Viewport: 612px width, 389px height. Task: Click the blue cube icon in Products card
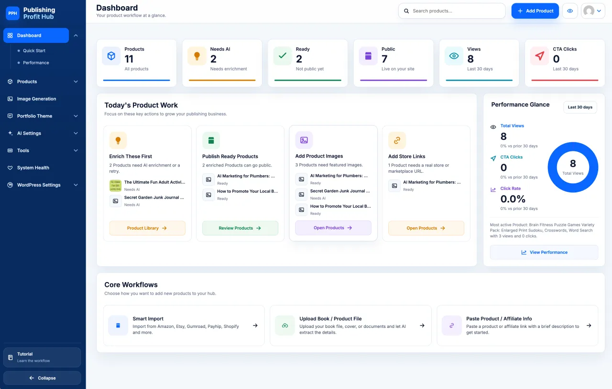(111, 56)
